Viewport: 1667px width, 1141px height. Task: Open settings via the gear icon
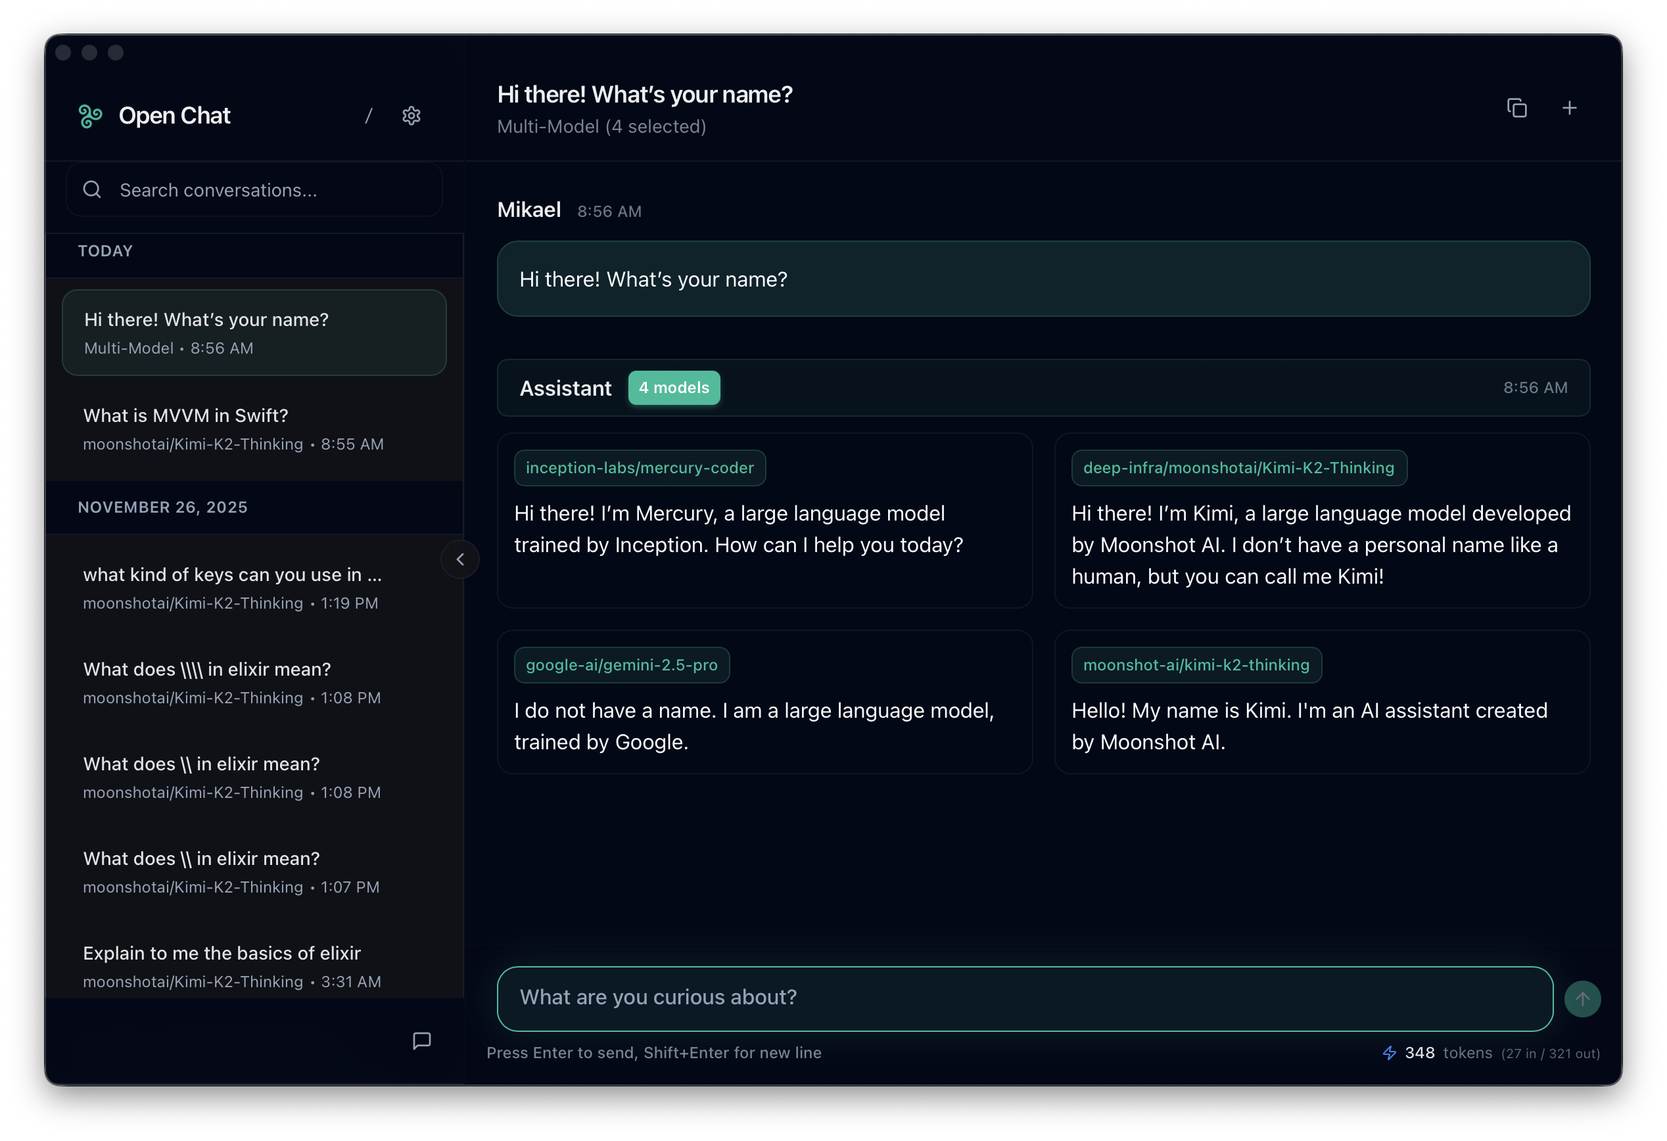[411, 116]
